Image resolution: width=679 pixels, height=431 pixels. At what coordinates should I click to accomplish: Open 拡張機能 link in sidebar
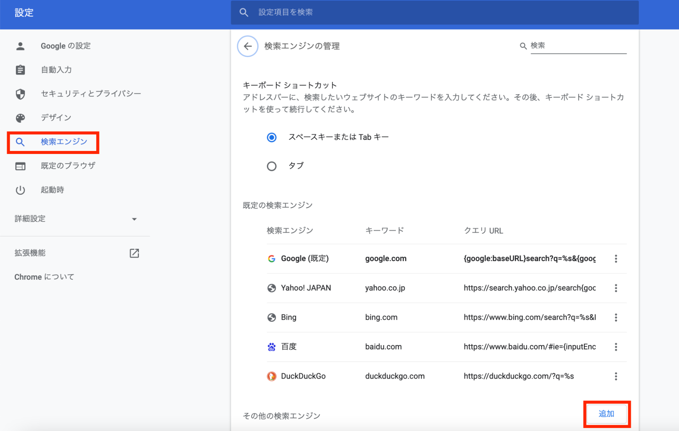coord(30,253)
